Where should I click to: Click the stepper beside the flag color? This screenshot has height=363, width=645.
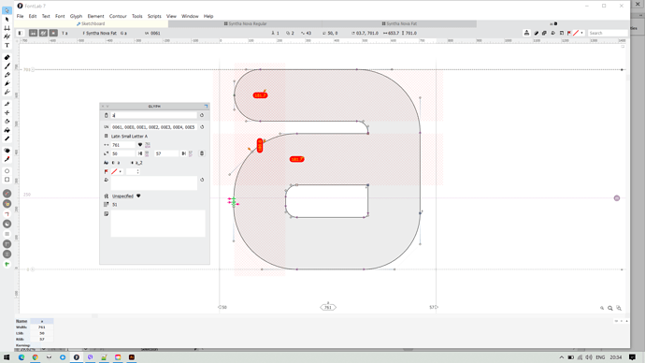[137, 171]
